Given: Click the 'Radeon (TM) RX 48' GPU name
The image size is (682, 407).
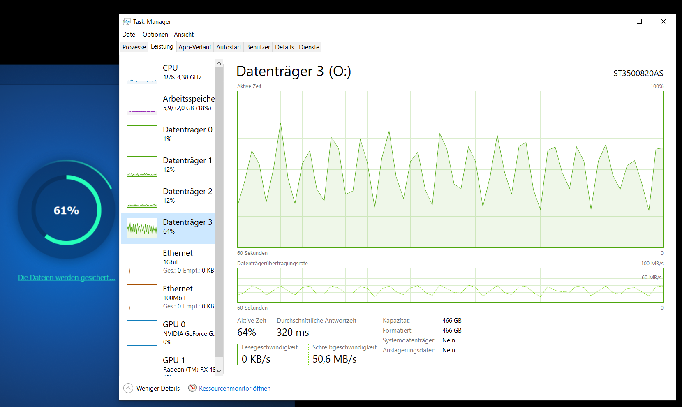Looking at the screenshot, I should [x=189, y=370].
